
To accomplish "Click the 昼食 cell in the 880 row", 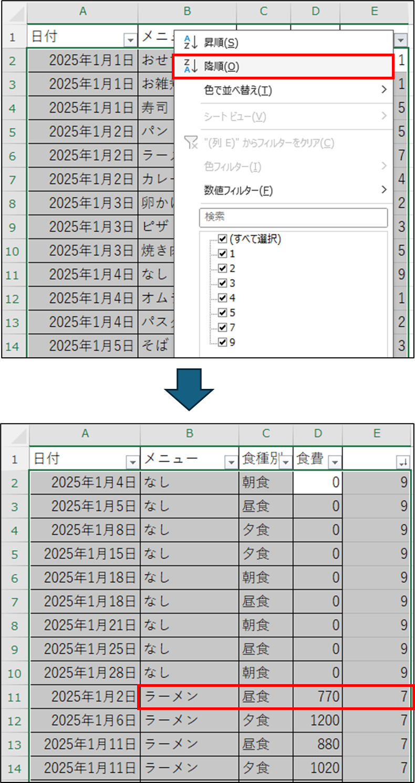I will [x=266, y=743].
